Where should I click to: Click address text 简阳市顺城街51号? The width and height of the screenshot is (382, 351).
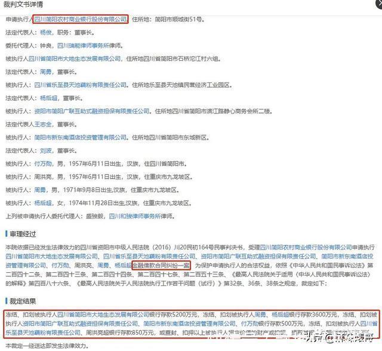click(178, 19)
